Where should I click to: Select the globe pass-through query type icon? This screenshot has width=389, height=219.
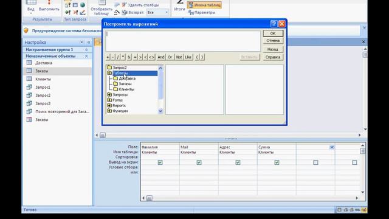pyautogui.click(x=83, y=5)
